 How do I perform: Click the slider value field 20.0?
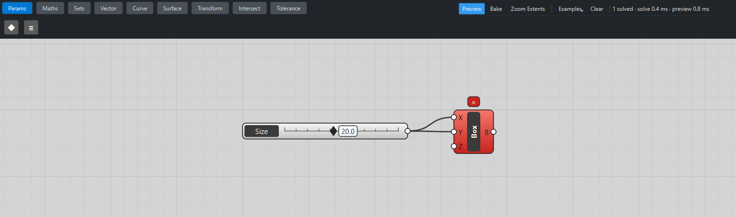tap(348, 131)
